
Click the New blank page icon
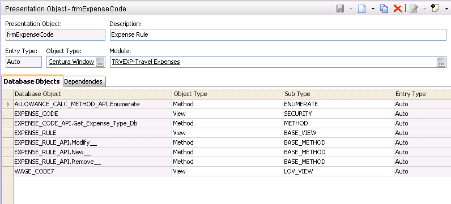pos(361,9)
